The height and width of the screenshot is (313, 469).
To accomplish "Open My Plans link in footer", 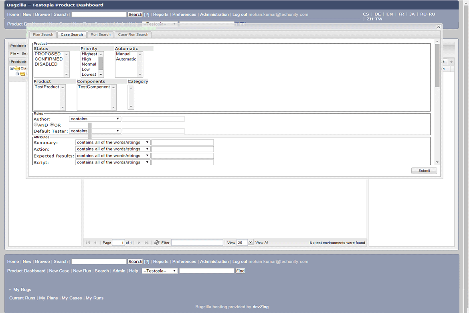I will (x=49, y=298).
